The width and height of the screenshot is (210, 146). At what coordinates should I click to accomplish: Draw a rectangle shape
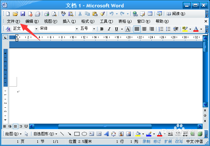(77, 134)
